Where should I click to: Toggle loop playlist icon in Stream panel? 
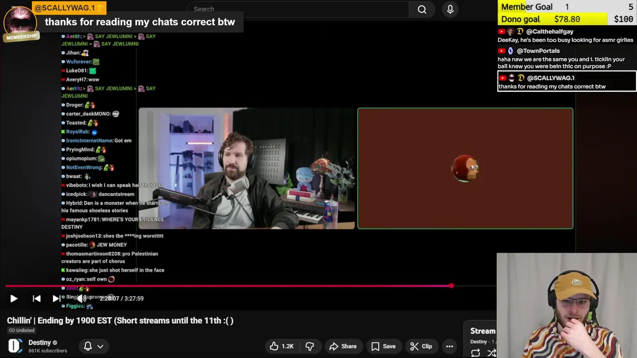(x=475, y=353)
